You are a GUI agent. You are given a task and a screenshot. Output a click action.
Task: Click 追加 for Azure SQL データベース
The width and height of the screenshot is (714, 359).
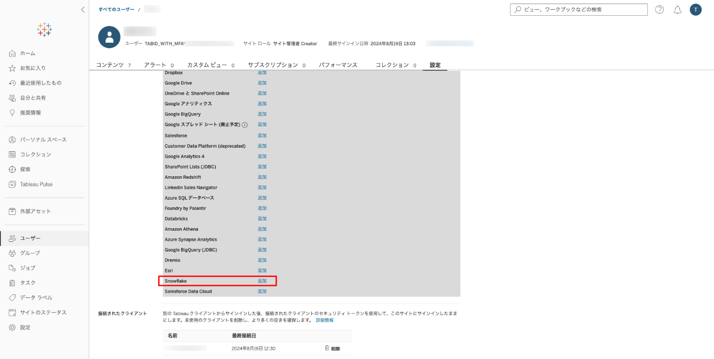(262, 198)
